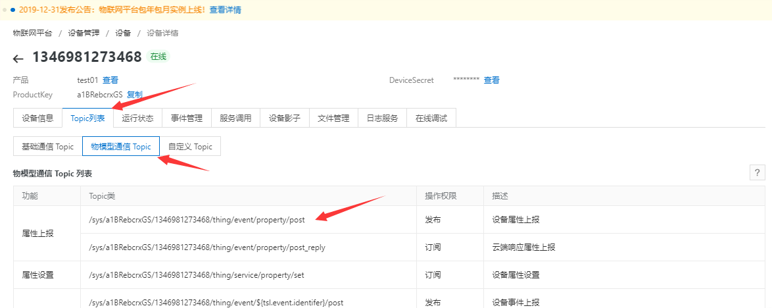The height and width of the screenshot is (308, 772).
Task: Click 查看 link next to test01 product
Action: coord(110,80)
